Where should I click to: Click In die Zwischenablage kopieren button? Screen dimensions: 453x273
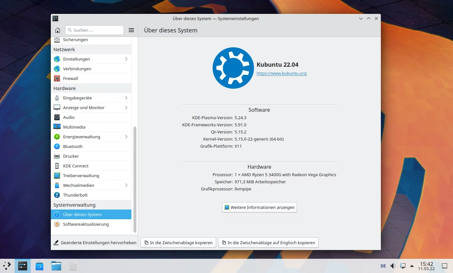tap(178, 243)
